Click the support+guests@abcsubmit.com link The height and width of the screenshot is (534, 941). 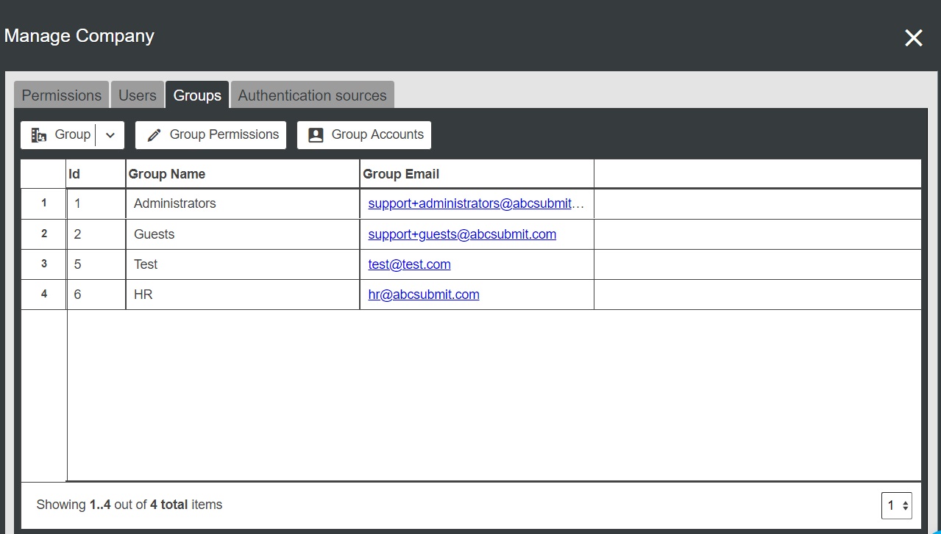click(462, 234)
